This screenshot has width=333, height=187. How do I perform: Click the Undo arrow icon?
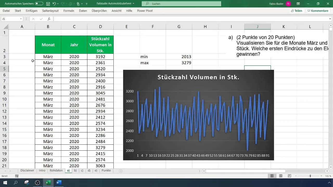[x=54, y=4]
